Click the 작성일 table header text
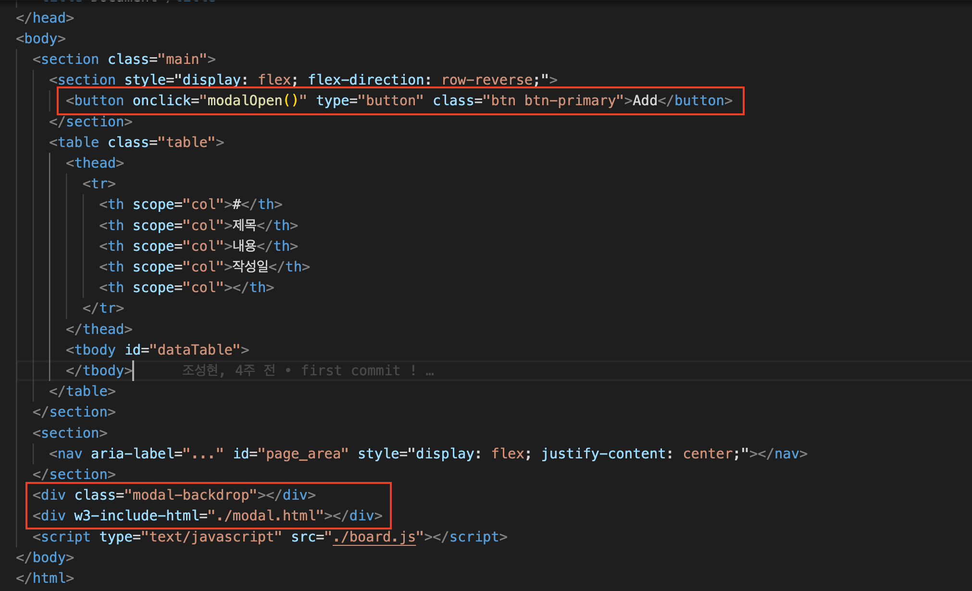 pyautogui.click(x=250, y=267)
